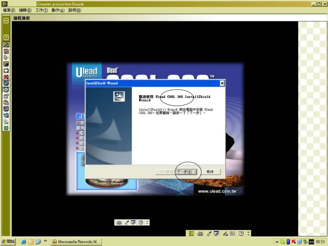Expand the quick launch overflow chevron

coord(46,241)
